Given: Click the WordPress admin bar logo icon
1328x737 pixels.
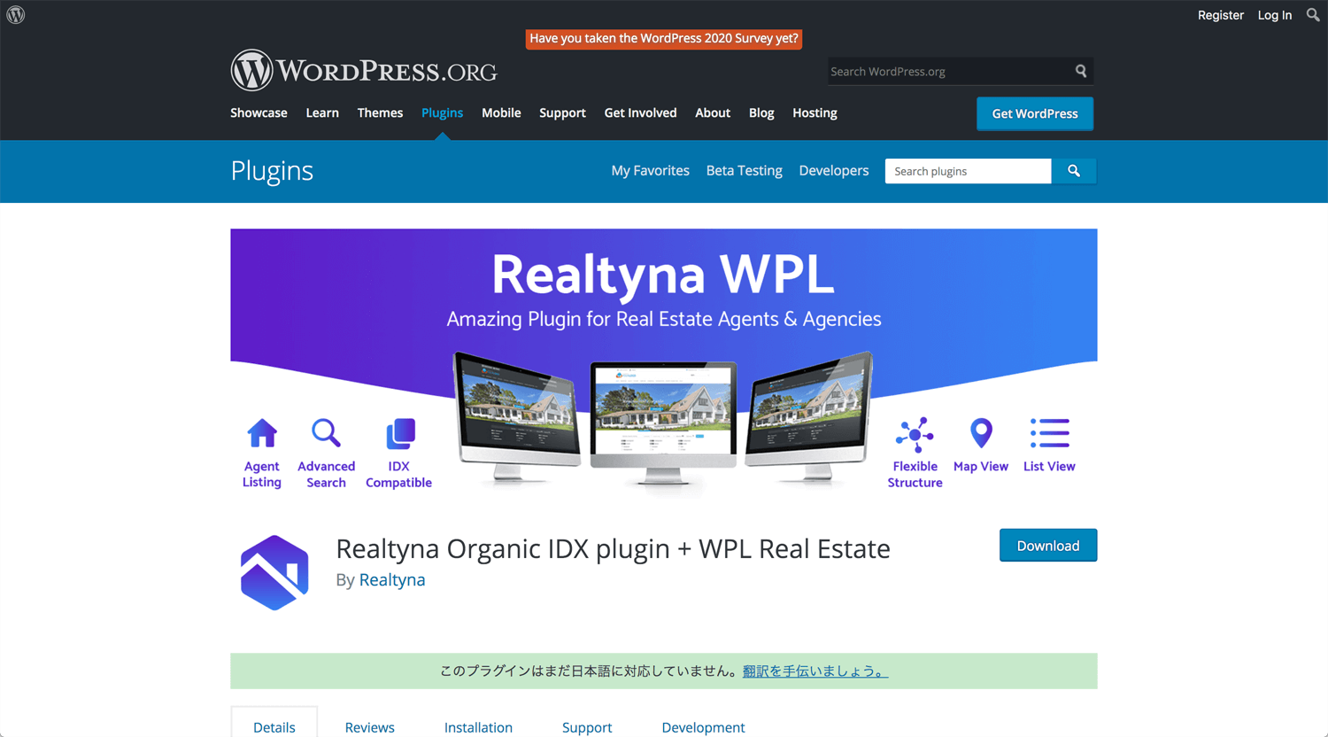Looking at the screenshot, I should [16, 15].
